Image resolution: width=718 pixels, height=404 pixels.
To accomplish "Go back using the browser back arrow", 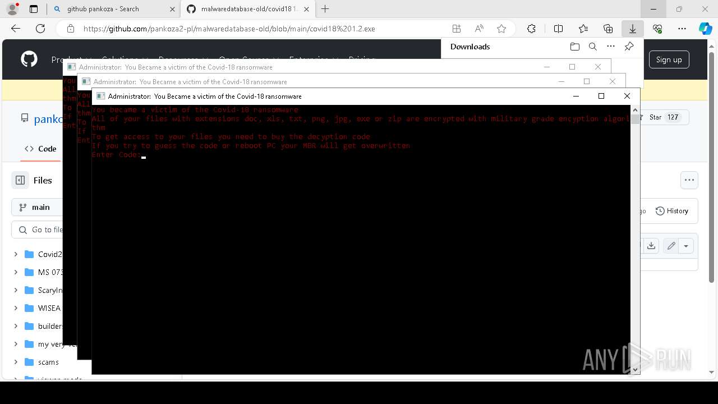I will coord(16,29).
